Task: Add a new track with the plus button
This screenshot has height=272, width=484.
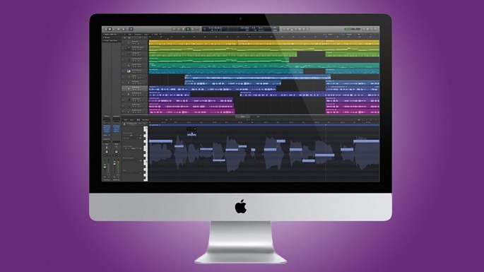Action: click(124, 37)
